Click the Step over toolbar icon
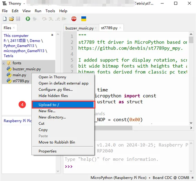This screenshot has width=196, height=181. coord(44,19)
